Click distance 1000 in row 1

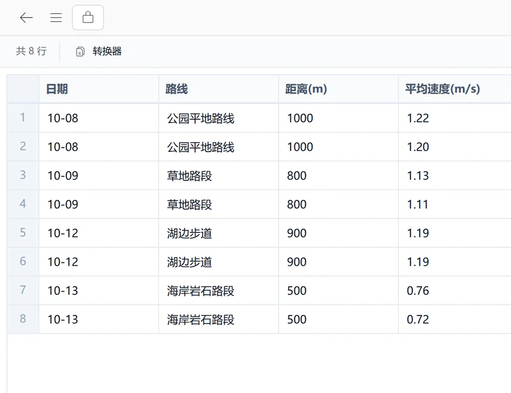[x=300, y=118]
